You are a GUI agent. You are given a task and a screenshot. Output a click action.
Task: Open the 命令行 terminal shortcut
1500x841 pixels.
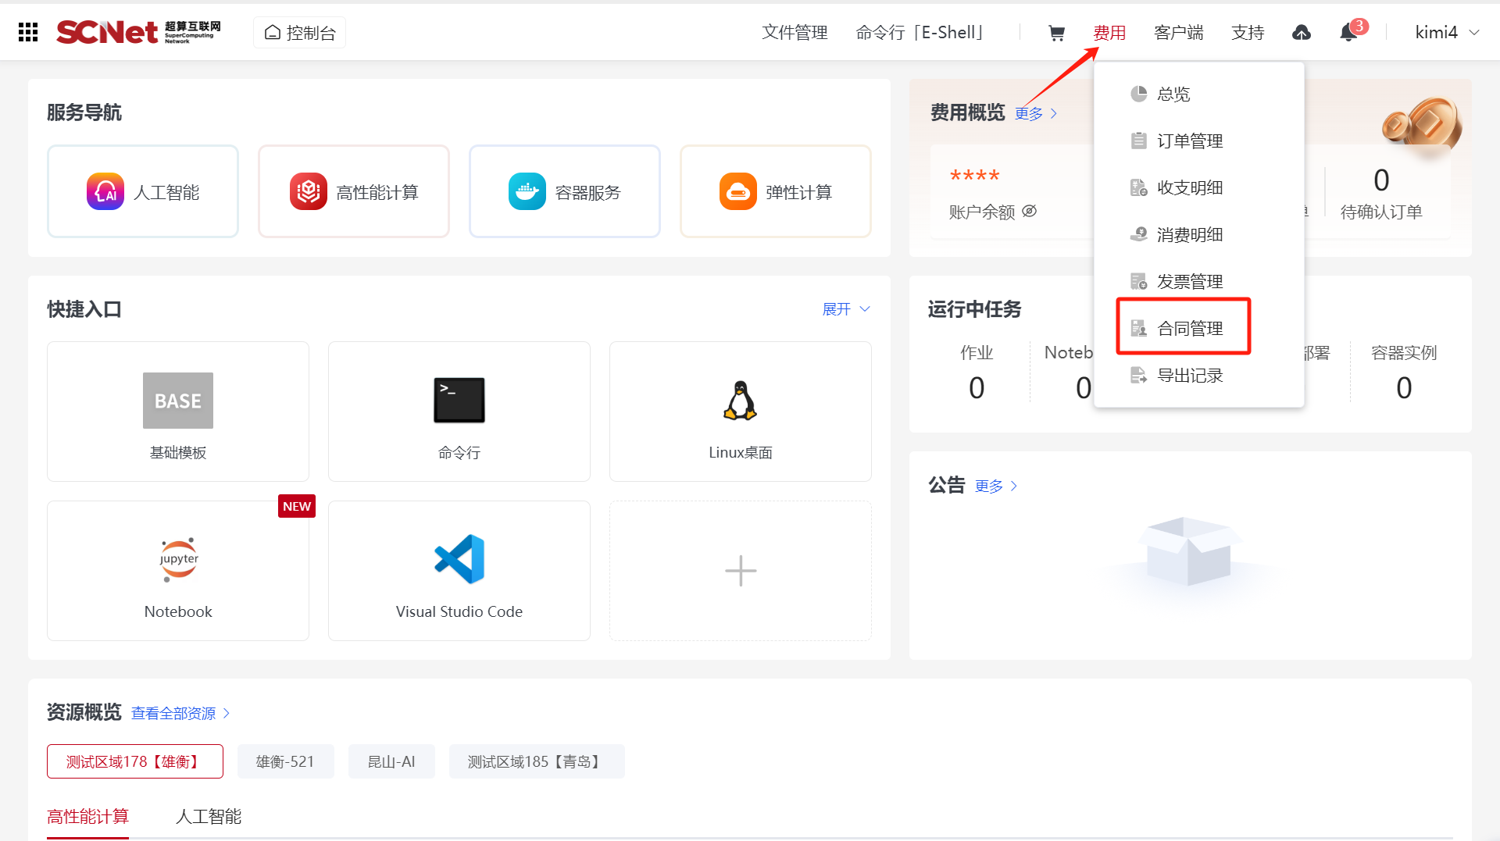459,412
